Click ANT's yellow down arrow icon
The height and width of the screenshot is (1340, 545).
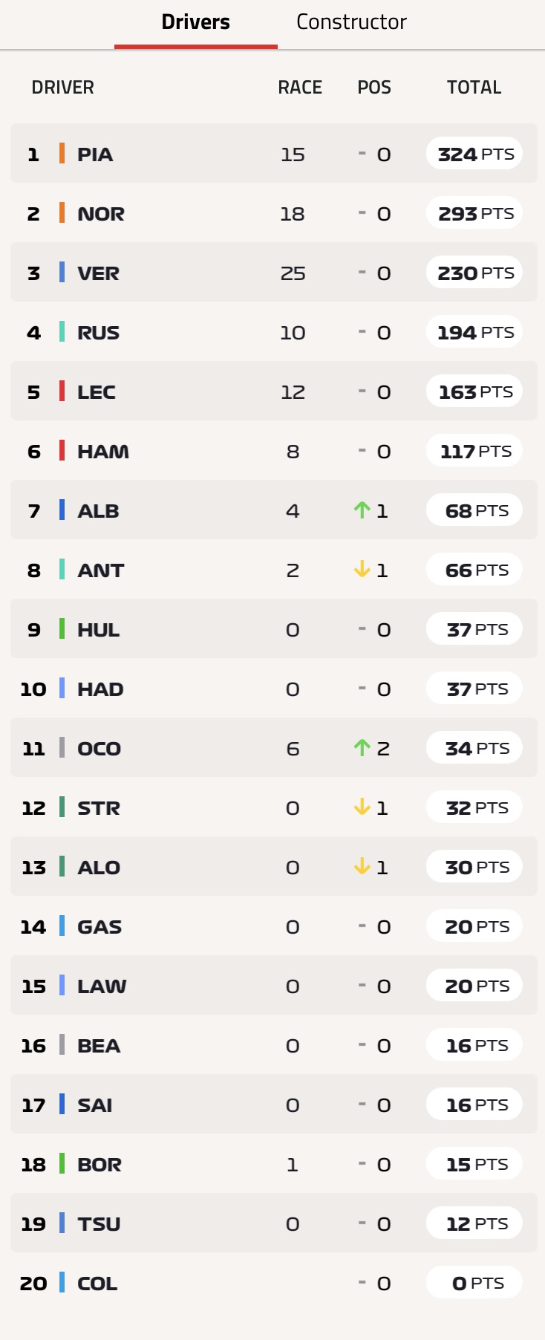click(x=362, y=569)
